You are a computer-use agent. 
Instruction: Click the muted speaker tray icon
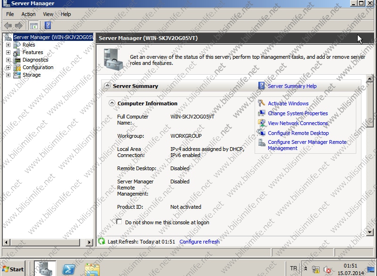point(327,269)
